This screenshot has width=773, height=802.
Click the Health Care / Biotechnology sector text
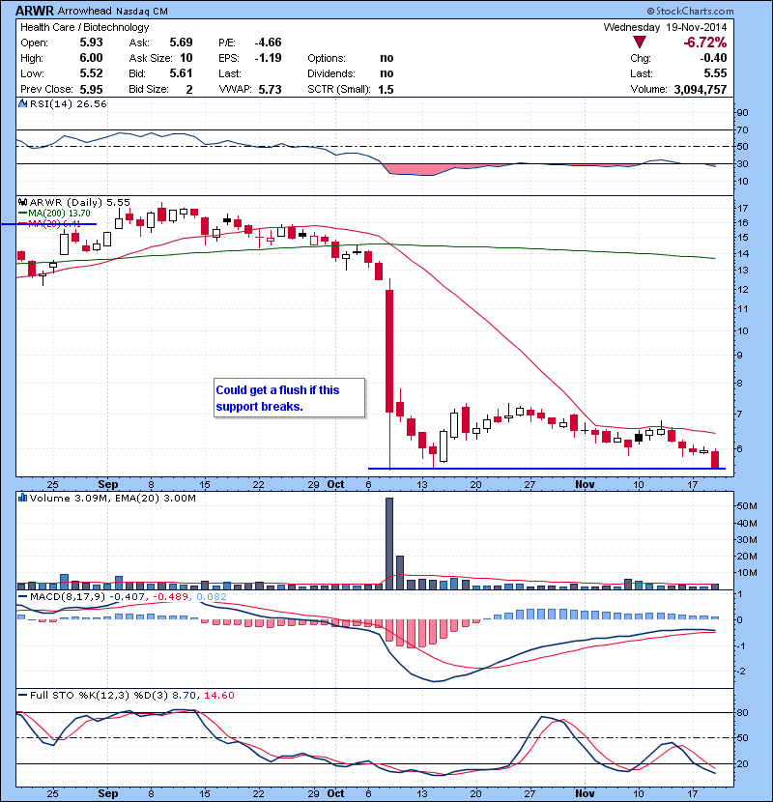(x=84, y=27)
